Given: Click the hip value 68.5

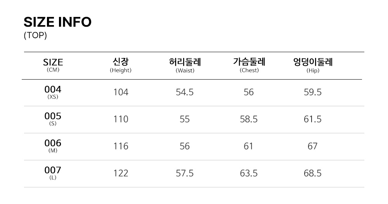Looking at the screenshot, I should (x=312, y=173).
